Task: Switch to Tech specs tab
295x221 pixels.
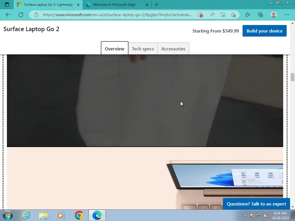Action: coord(143,49)
